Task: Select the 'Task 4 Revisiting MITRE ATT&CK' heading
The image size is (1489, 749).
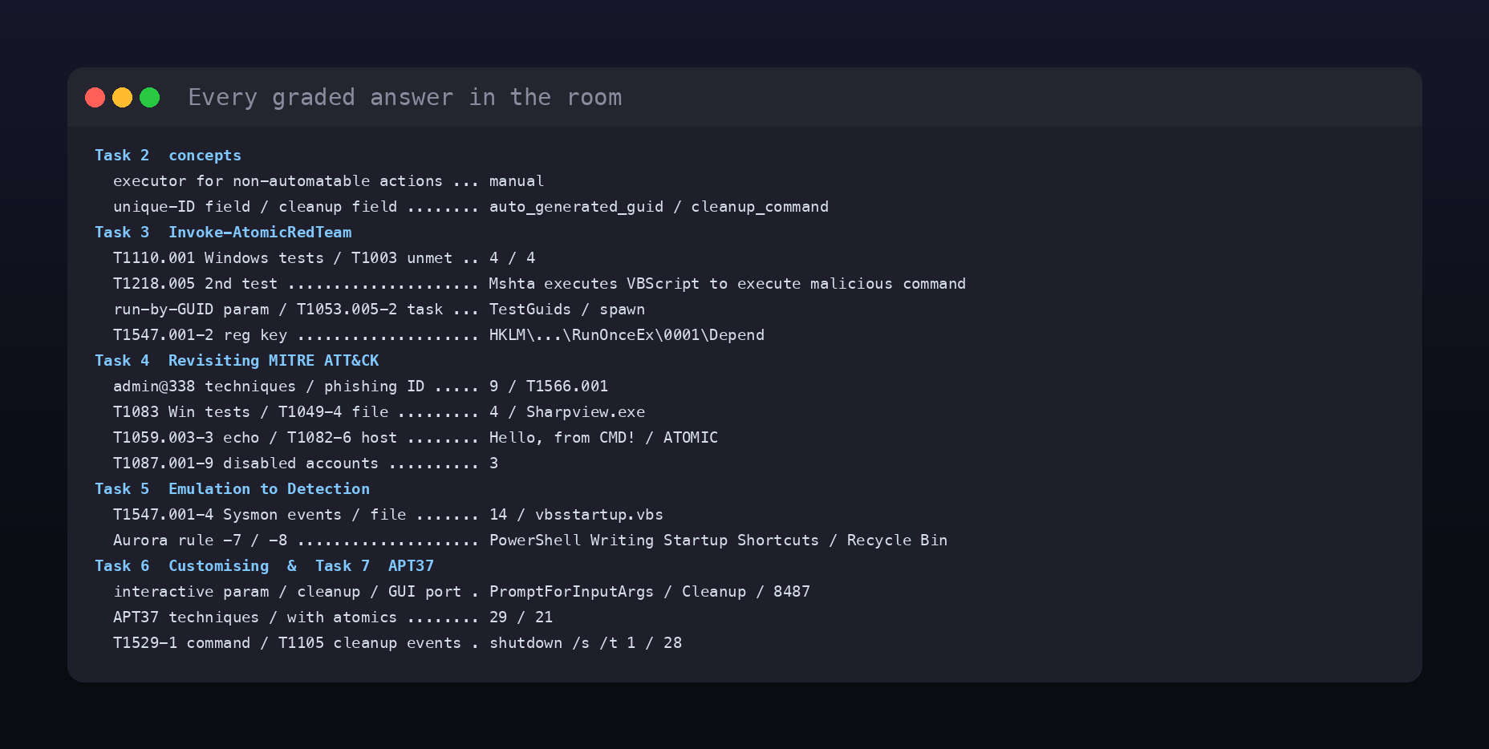Action: [237, 360]
